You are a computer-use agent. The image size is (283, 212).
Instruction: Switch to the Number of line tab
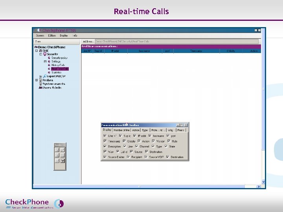(x=121, y=130)
